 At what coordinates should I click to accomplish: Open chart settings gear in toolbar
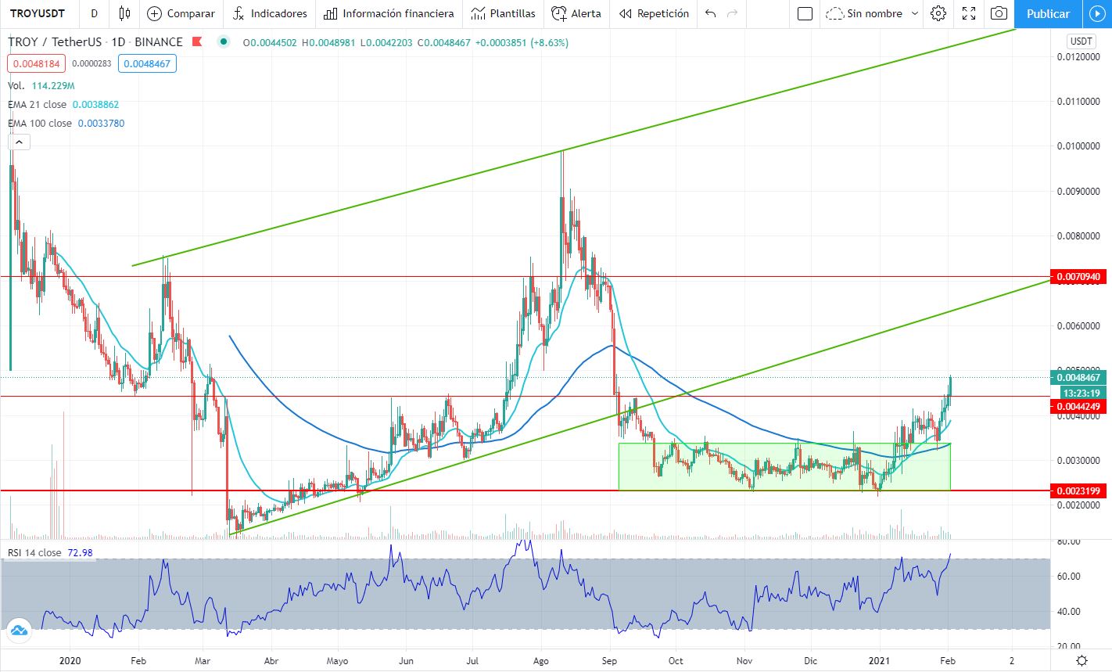(x=938, y=13)
